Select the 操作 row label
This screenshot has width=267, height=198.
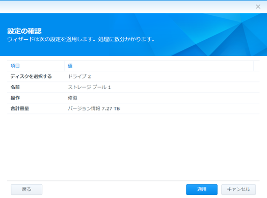(x=15, y=98)
